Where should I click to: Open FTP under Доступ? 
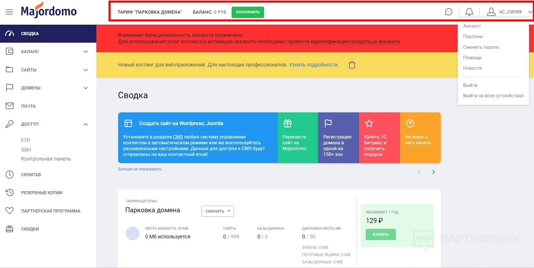pyautogui.click(x=26, y=141)
